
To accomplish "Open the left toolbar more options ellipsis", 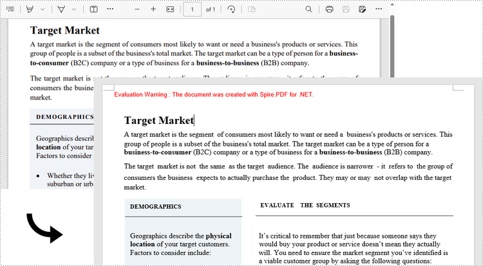I will coord(110,9).
